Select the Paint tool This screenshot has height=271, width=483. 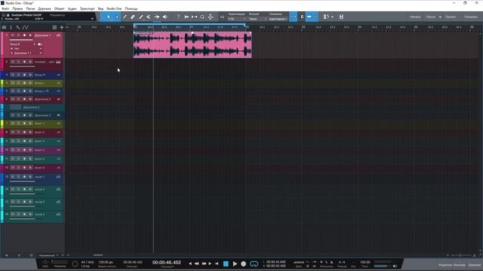click(141, 17)
